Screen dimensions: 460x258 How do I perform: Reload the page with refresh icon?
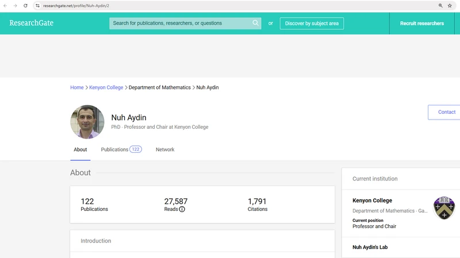coord(25,5)
